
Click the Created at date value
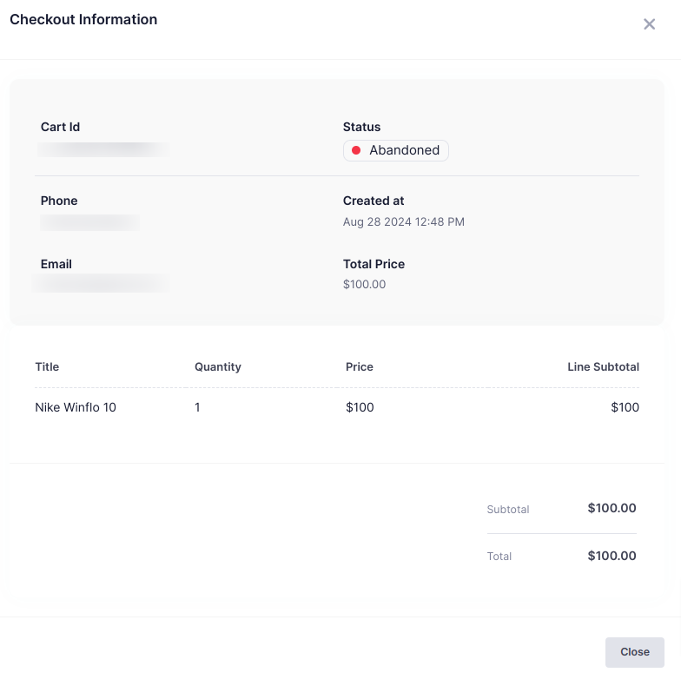click(404, 222)
